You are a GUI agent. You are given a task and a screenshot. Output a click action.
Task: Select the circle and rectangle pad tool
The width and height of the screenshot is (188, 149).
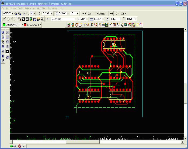[x=8, y=57]
